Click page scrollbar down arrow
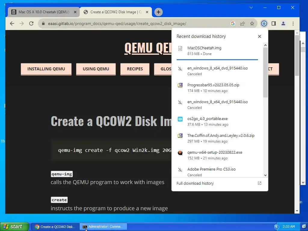 pyautogui.click(x=297, y=211)
